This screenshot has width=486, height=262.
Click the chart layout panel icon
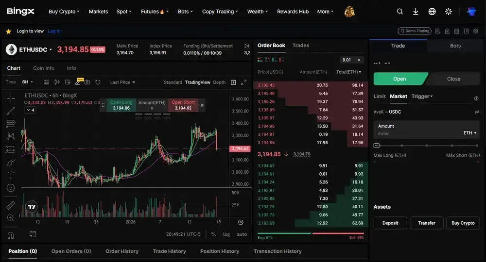[x=233, y=82]
